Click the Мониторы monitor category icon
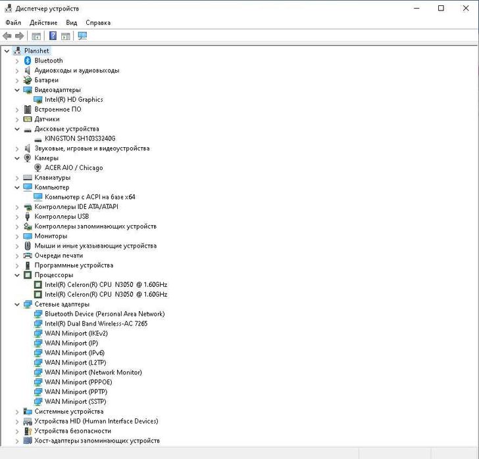479x459 pixels. pos(28,236)
